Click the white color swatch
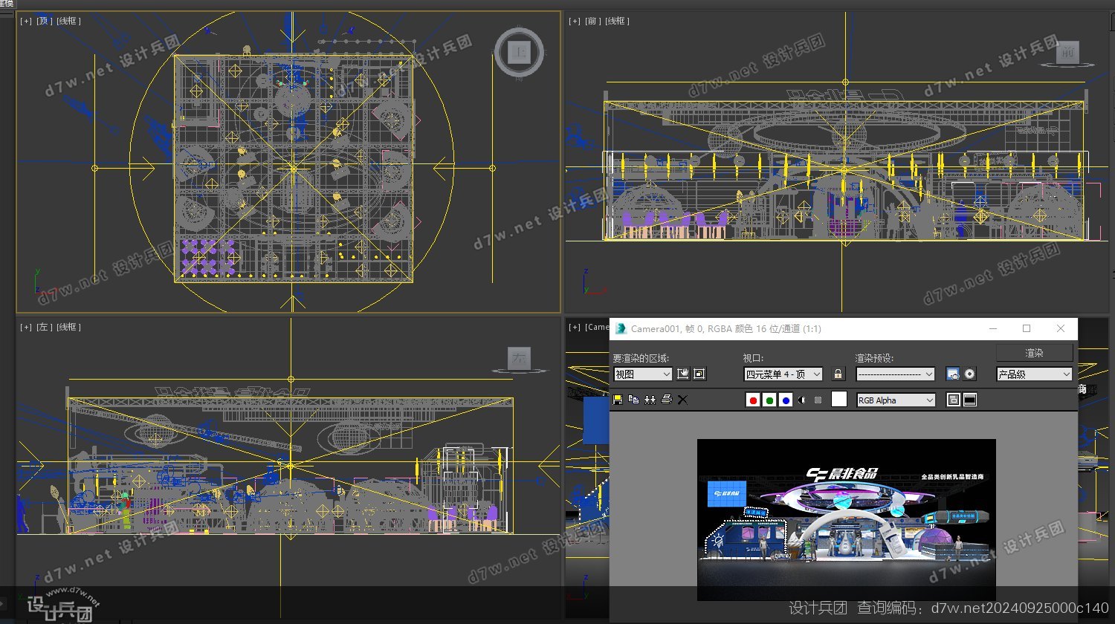1115x624 pixels. pos(839,400)
